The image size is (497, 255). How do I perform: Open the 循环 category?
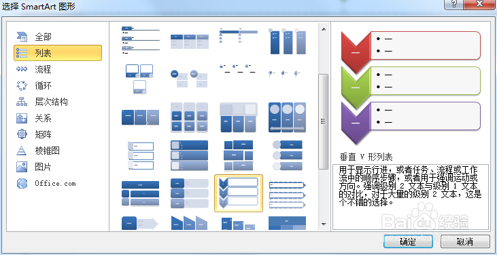[58, 85]
